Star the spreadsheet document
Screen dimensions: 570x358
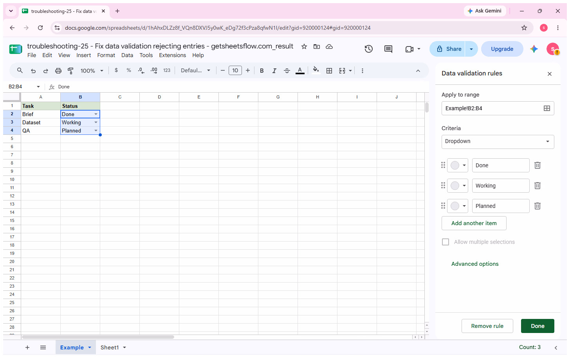304,47
